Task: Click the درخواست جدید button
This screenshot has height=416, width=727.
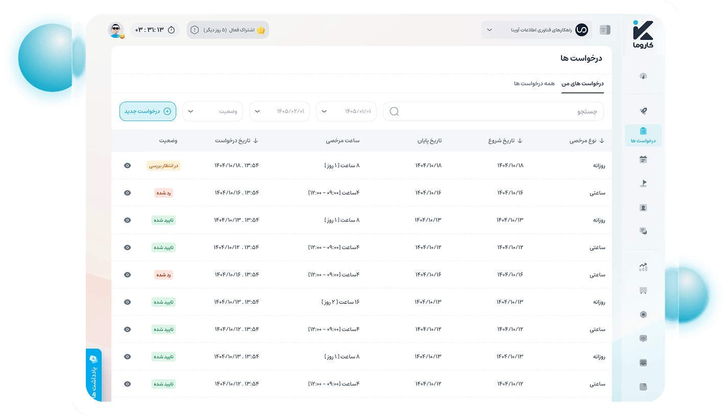Action: coord(148,111)
